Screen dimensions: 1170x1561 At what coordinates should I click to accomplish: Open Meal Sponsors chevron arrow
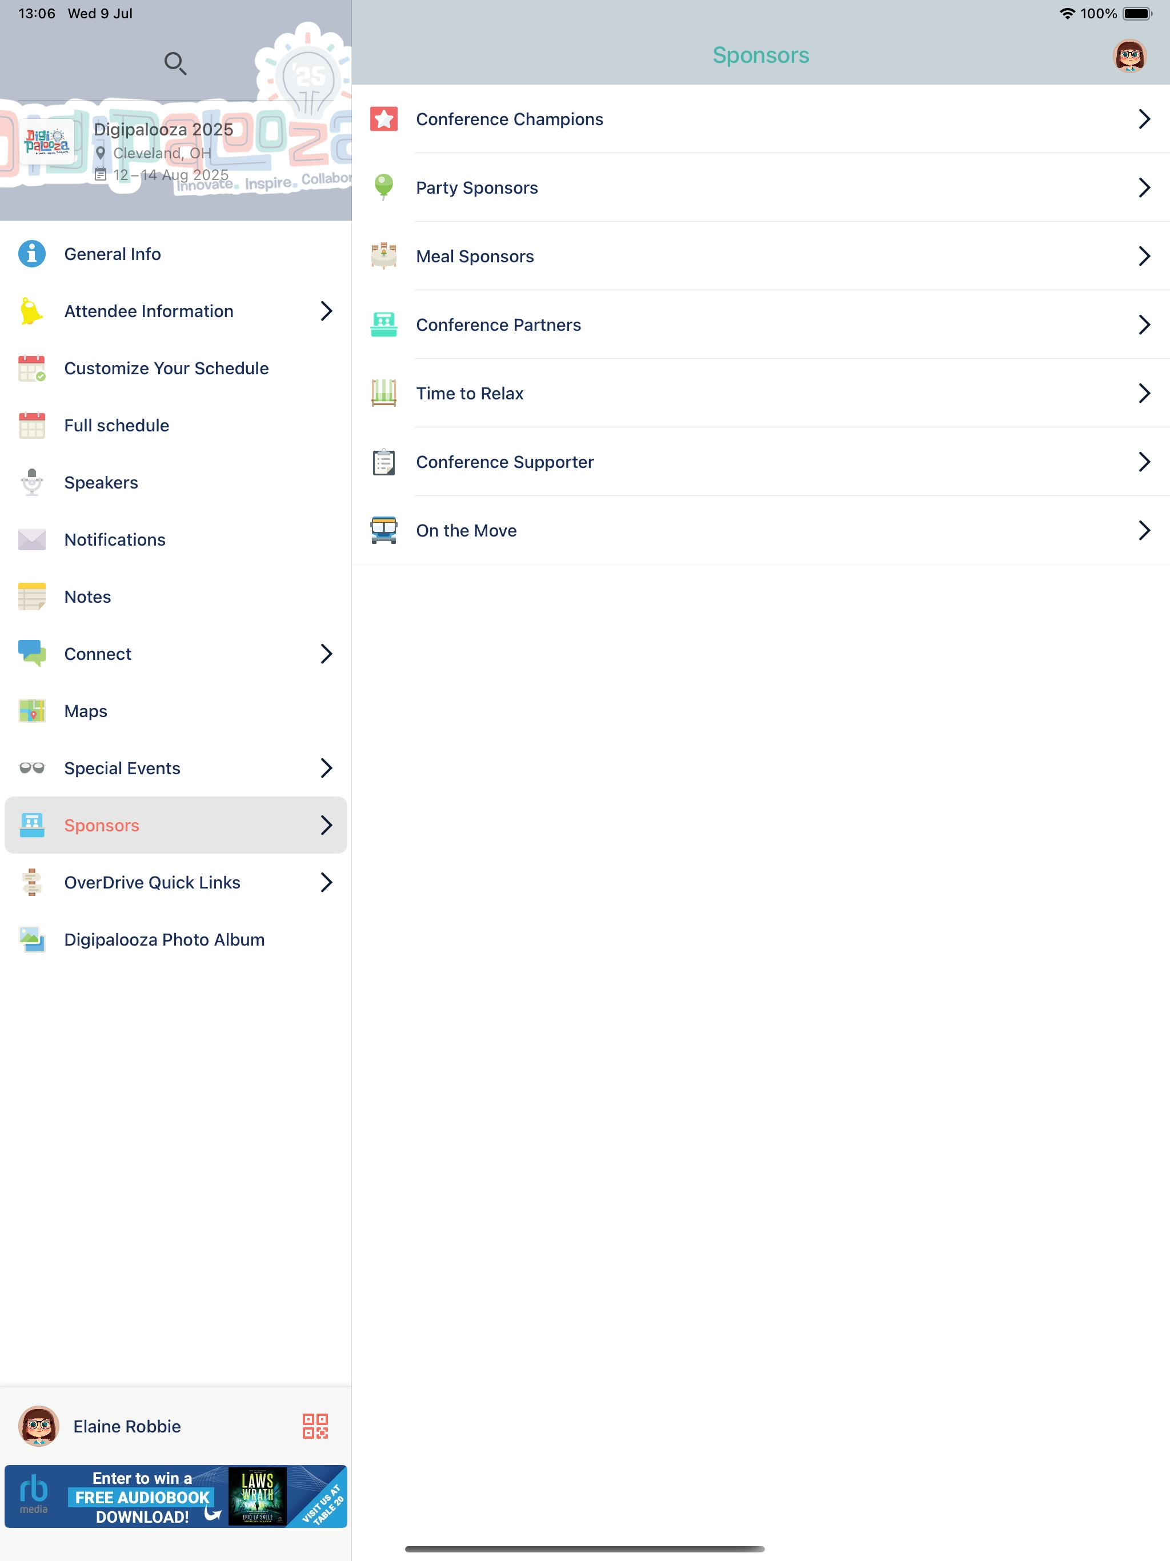(x=1144, y=256)
